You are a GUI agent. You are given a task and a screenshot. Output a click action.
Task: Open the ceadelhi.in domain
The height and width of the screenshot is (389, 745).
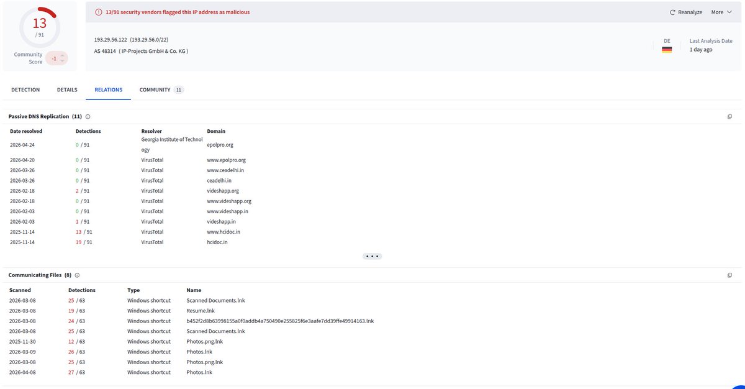[219, 180]
